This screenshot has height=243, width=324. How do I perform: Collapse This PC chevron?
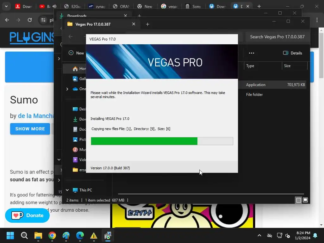point(67,190)
